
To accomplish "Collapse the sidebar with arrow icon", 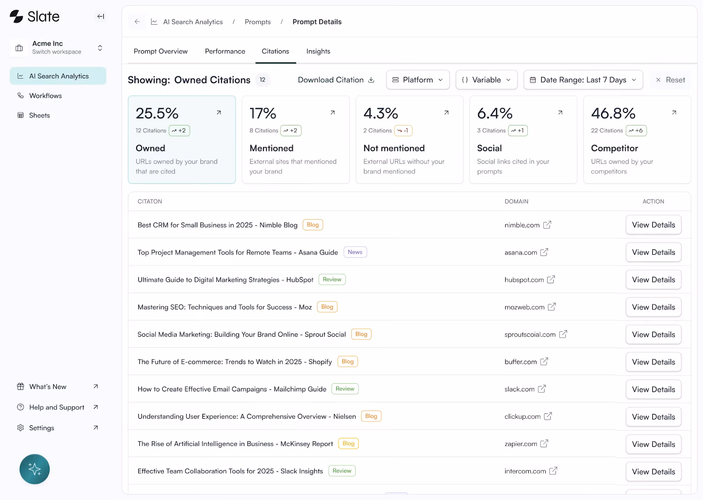I will 101,17.
